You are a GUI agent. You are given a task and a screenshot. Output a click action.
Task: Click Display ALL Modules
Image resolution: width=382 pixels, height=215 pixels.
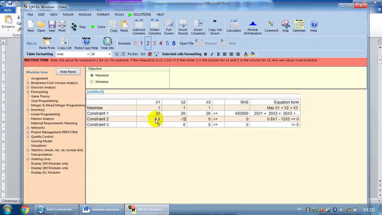click(x=45, y=173)
